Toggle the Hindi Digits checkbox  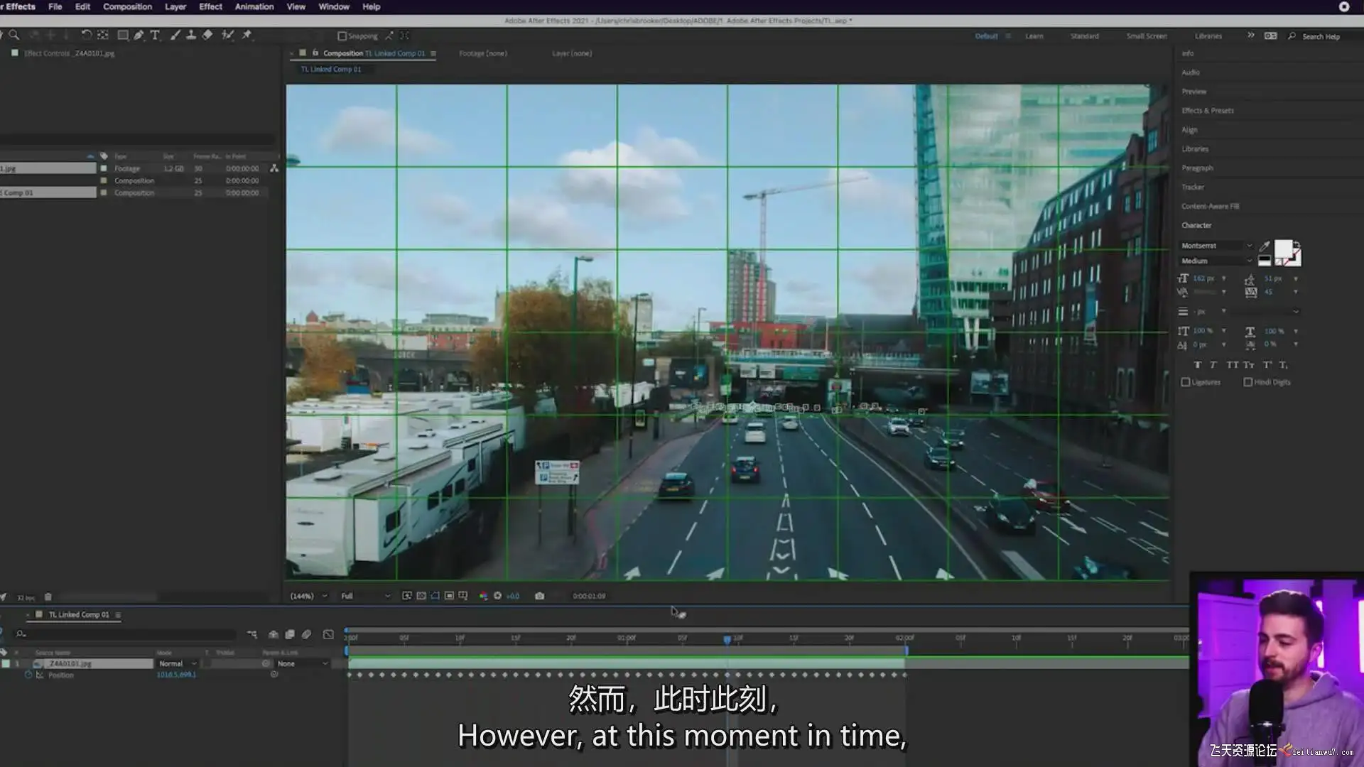1248,382
